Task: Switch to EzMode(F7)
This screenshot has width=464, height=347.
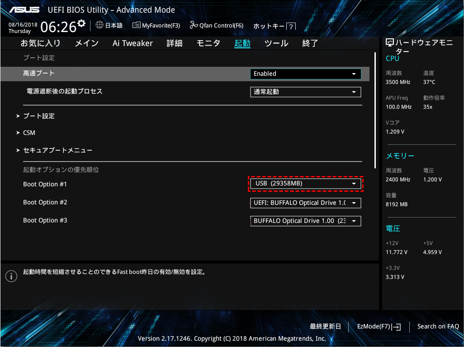Action: coord(374,326)
